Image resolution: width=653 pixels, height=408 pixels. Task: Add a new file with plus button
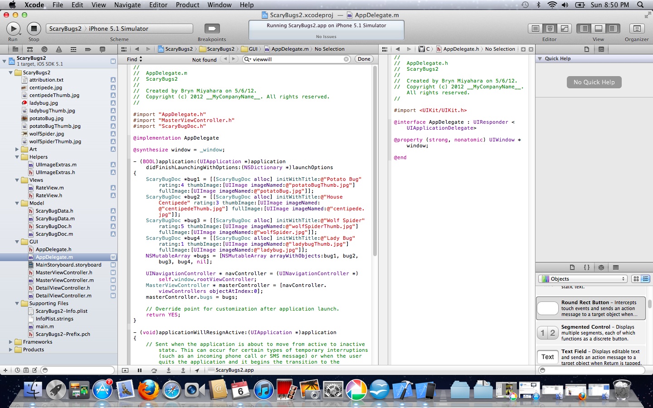tap(5, 370)
